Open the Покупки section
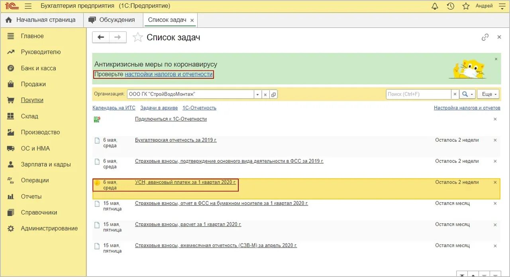This screenshot has width=510, height=277. pos(32,100)
